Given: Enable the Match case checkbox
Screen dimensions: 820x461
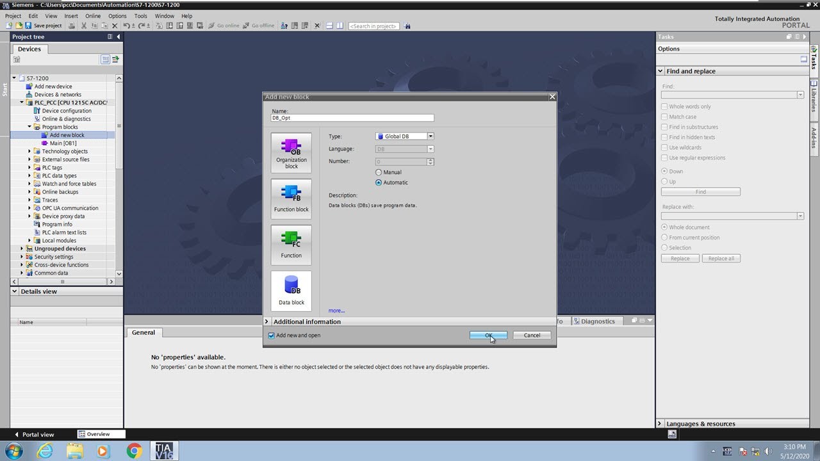Looking at the screenshot, I should point(664,117).
